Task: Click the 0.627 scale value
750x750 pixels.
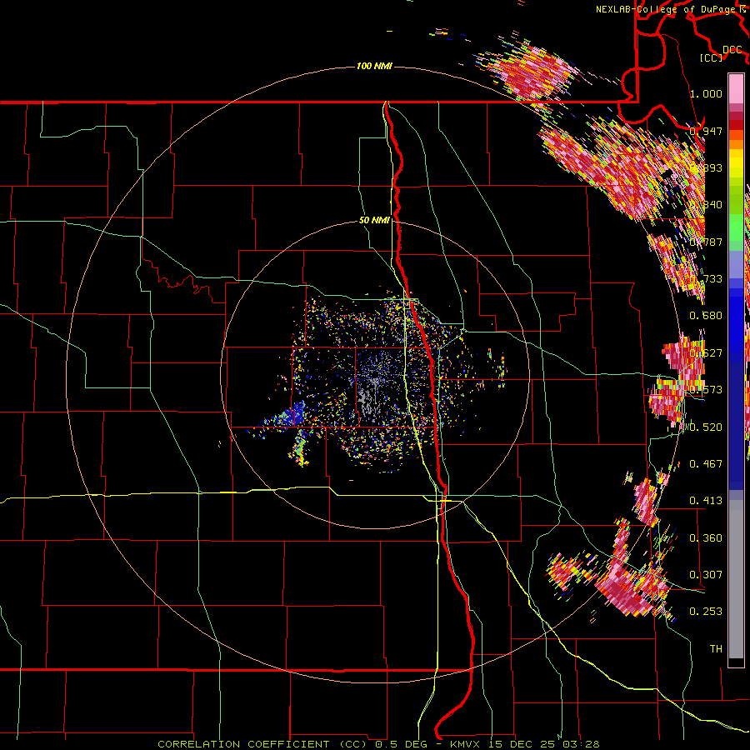Action: (706, 353)
